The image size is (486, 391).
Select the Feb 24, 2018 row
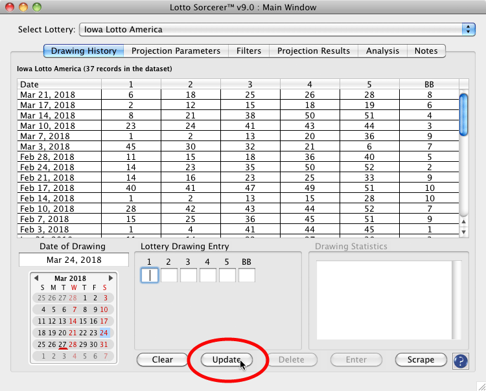(x=238, y=167)
